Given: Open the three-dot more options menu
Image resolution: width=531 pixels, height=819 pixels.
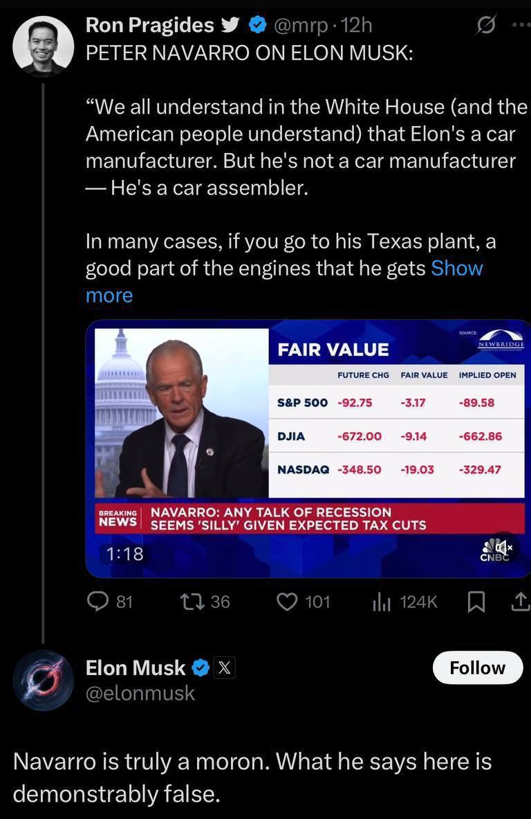Looking at the screenshot, I should pyautogui.click(x=519, y=25).
